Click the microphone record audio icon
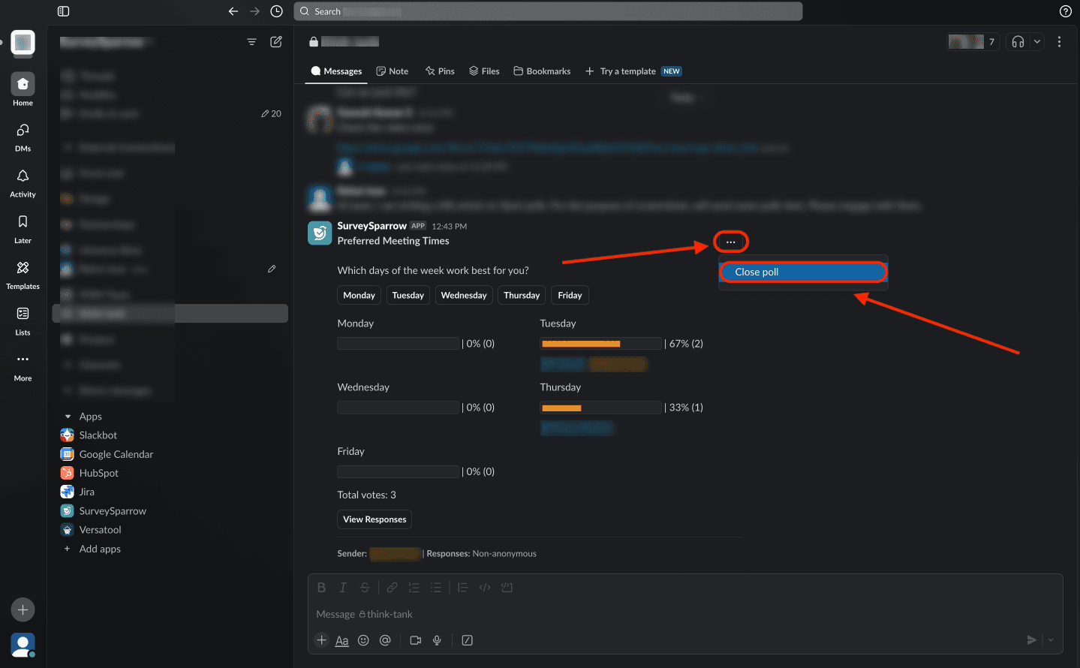This screenshot has width=1080, height=668. pos(437,640)
